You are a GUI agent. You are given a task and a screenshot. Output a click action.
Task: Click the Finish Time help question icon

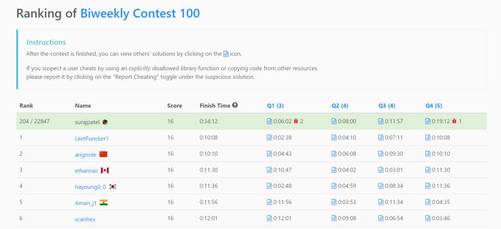click(235, 105)
